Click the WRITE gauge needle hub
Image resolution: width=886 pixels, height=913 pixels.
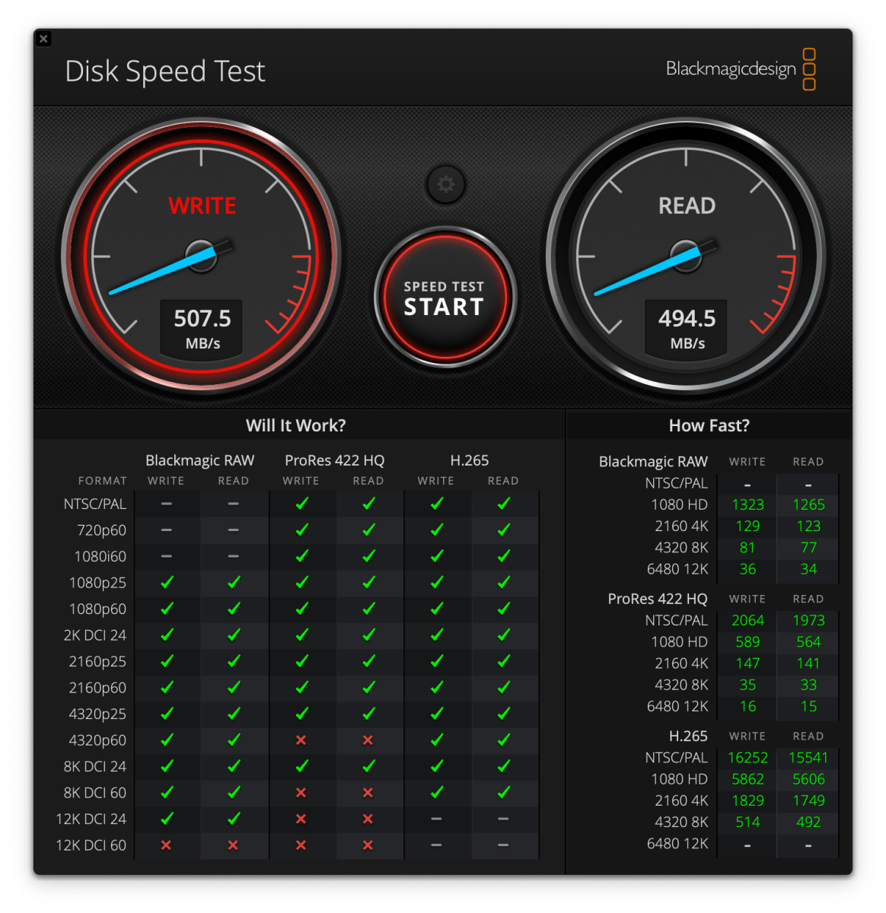pyautogui.click(x=202, y=256)
